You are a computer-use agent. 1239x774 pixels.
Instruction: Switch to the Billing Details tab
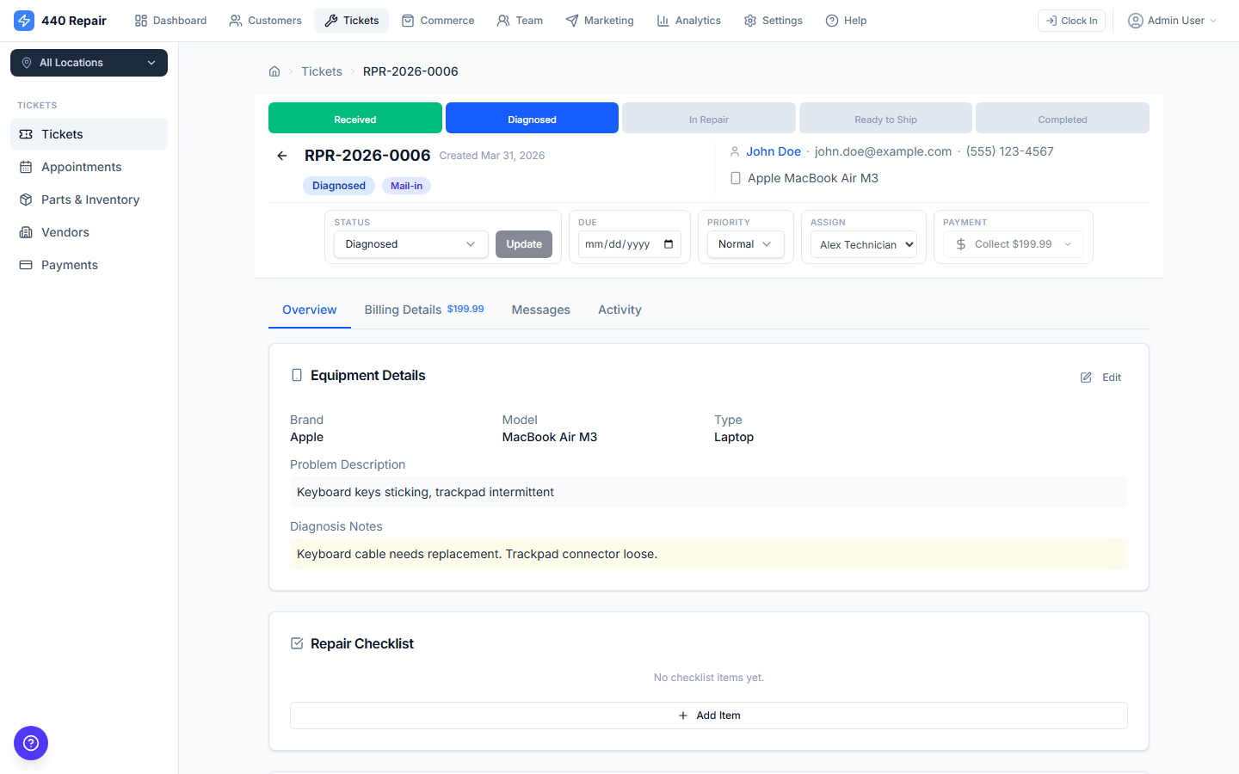[403, 310]
